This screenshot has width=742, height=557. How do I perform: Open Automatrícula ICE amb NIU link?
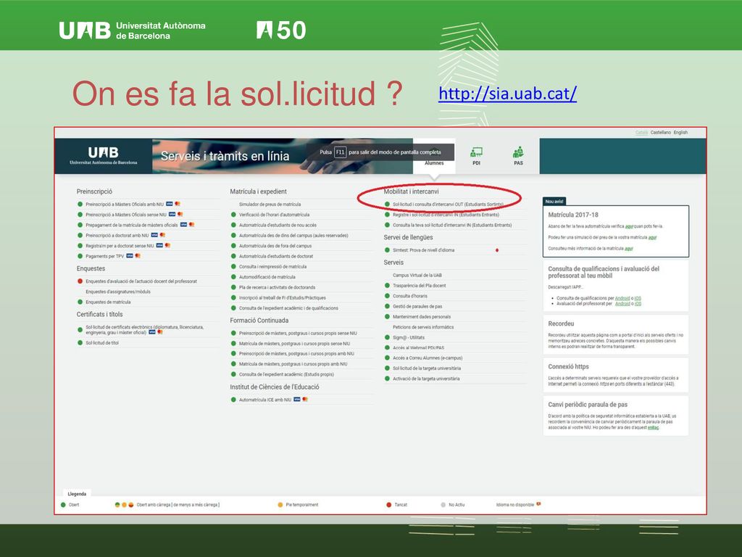265,400
